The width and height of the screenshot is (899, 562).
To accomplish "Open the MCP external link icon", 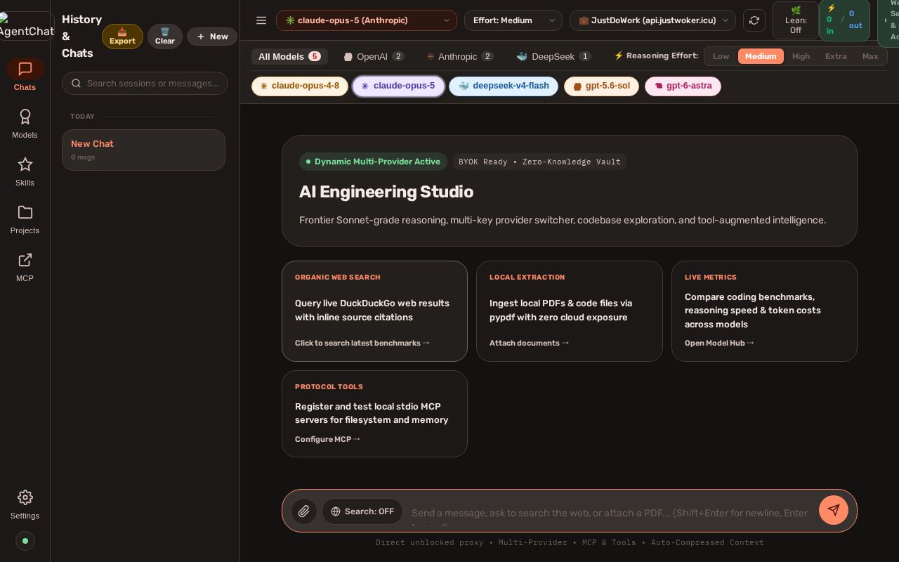I will 25,260.
